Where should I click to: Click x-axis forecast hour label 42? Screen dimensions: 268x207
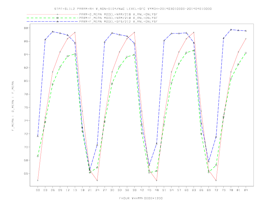[x=142, y=190]
